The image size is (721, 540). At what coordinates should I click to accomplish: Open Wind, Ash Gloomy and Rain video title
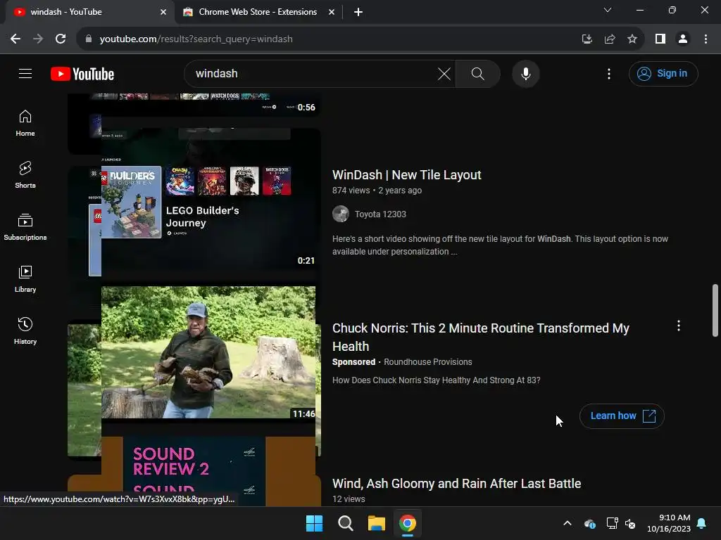tap(456, 484)
